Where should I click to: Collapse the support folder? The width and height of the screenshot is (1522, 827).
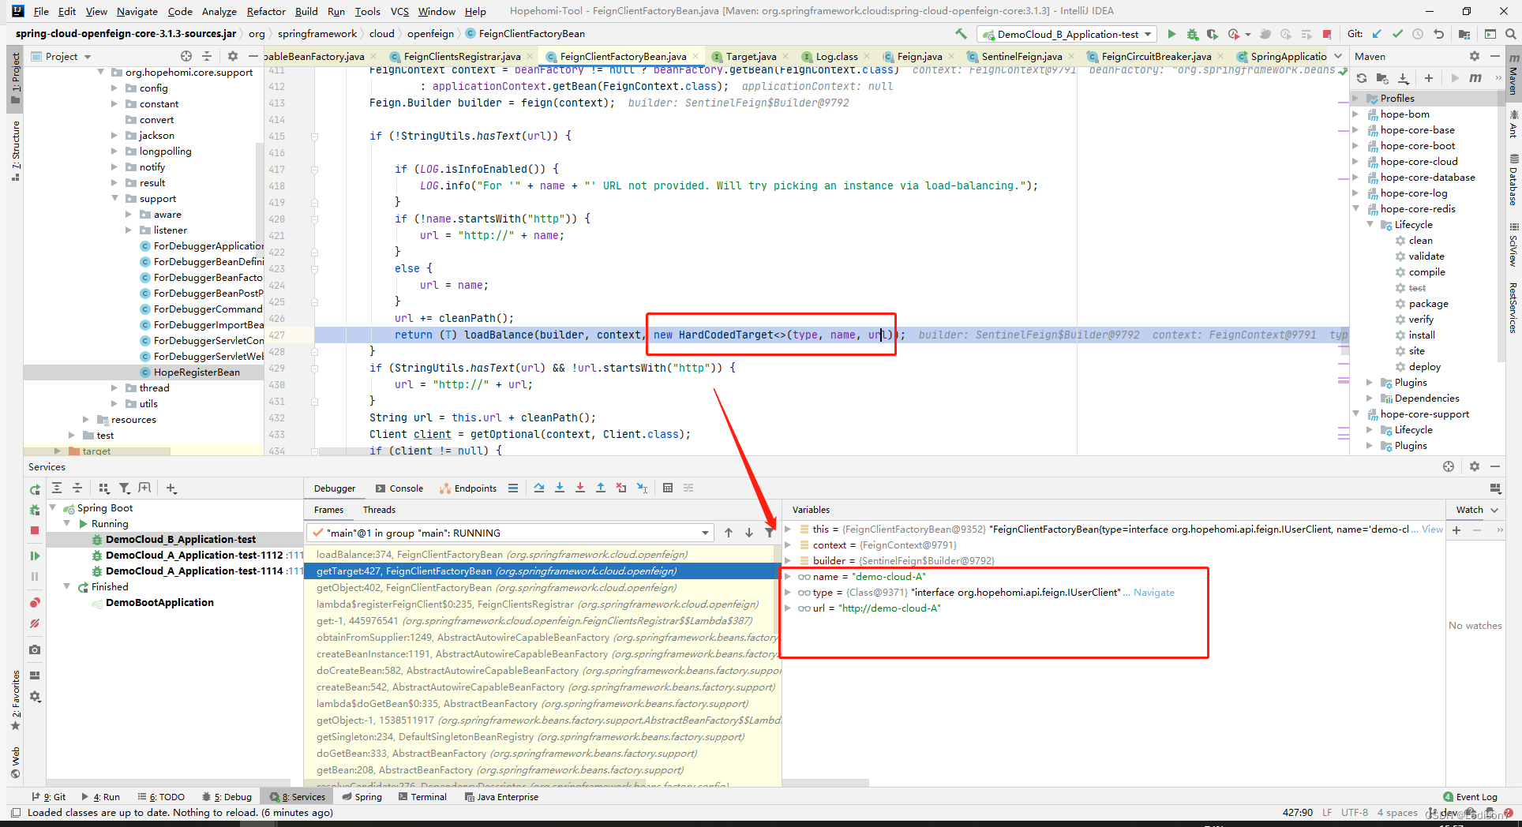click(x=115, y=199)
